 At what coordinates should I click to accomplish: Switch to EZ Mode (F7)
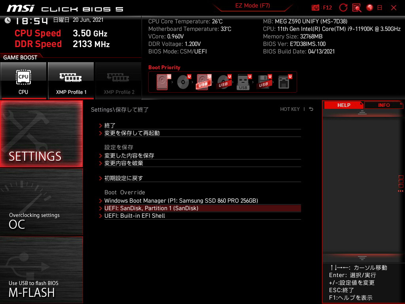252,6
